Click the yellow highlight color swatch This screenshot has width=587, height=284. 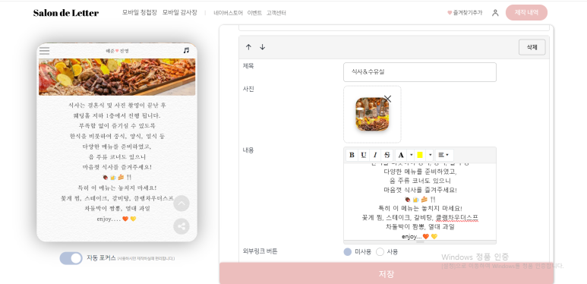click(x=420, y=155)
